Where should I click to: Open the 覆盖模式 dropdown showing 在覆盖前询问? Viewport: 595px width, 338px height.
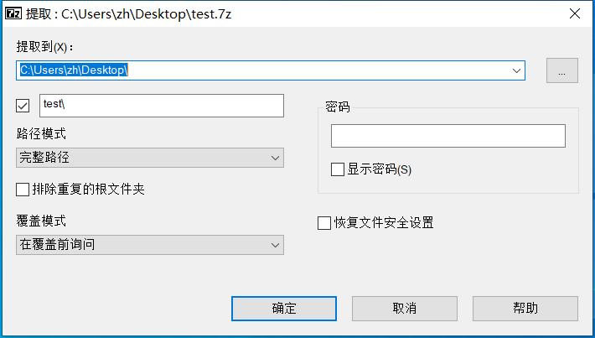(x=150, y=245)
